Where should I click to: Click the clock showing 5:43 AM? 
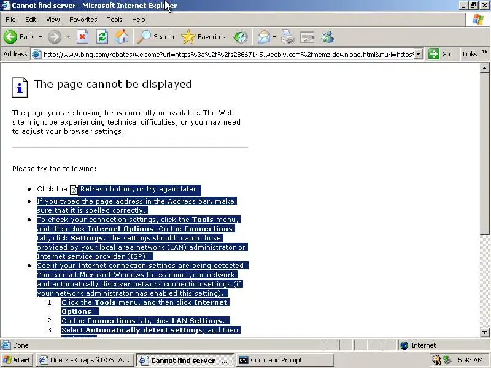tap(470, 360)
